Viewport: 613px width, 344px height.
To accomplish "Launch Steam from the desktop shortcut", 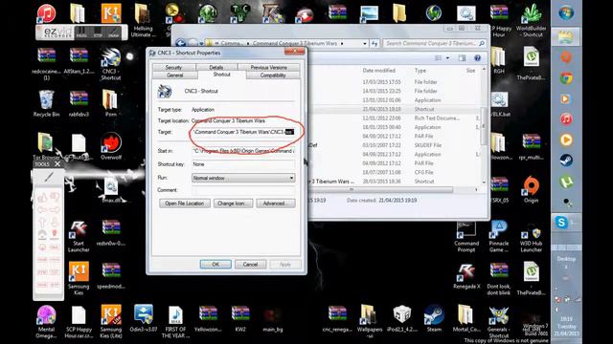I will pos(434,318).
